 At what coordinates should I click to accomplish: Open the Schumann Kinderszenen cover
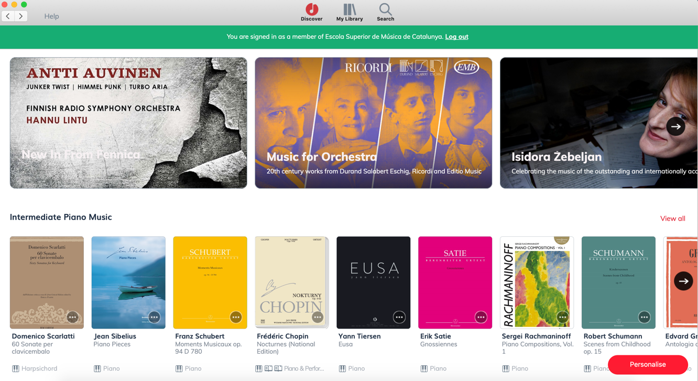tap(618, 282)
